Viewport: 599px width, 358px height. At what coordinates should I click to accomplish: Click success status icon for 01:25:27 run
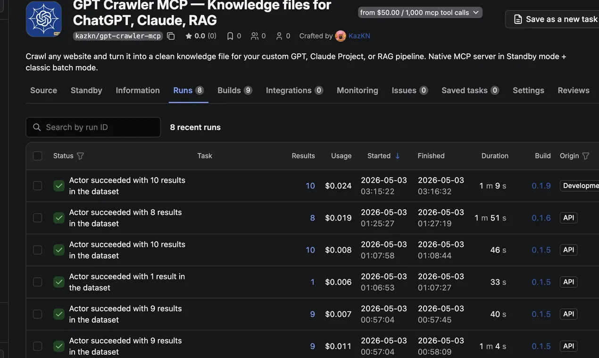point(59,218)
